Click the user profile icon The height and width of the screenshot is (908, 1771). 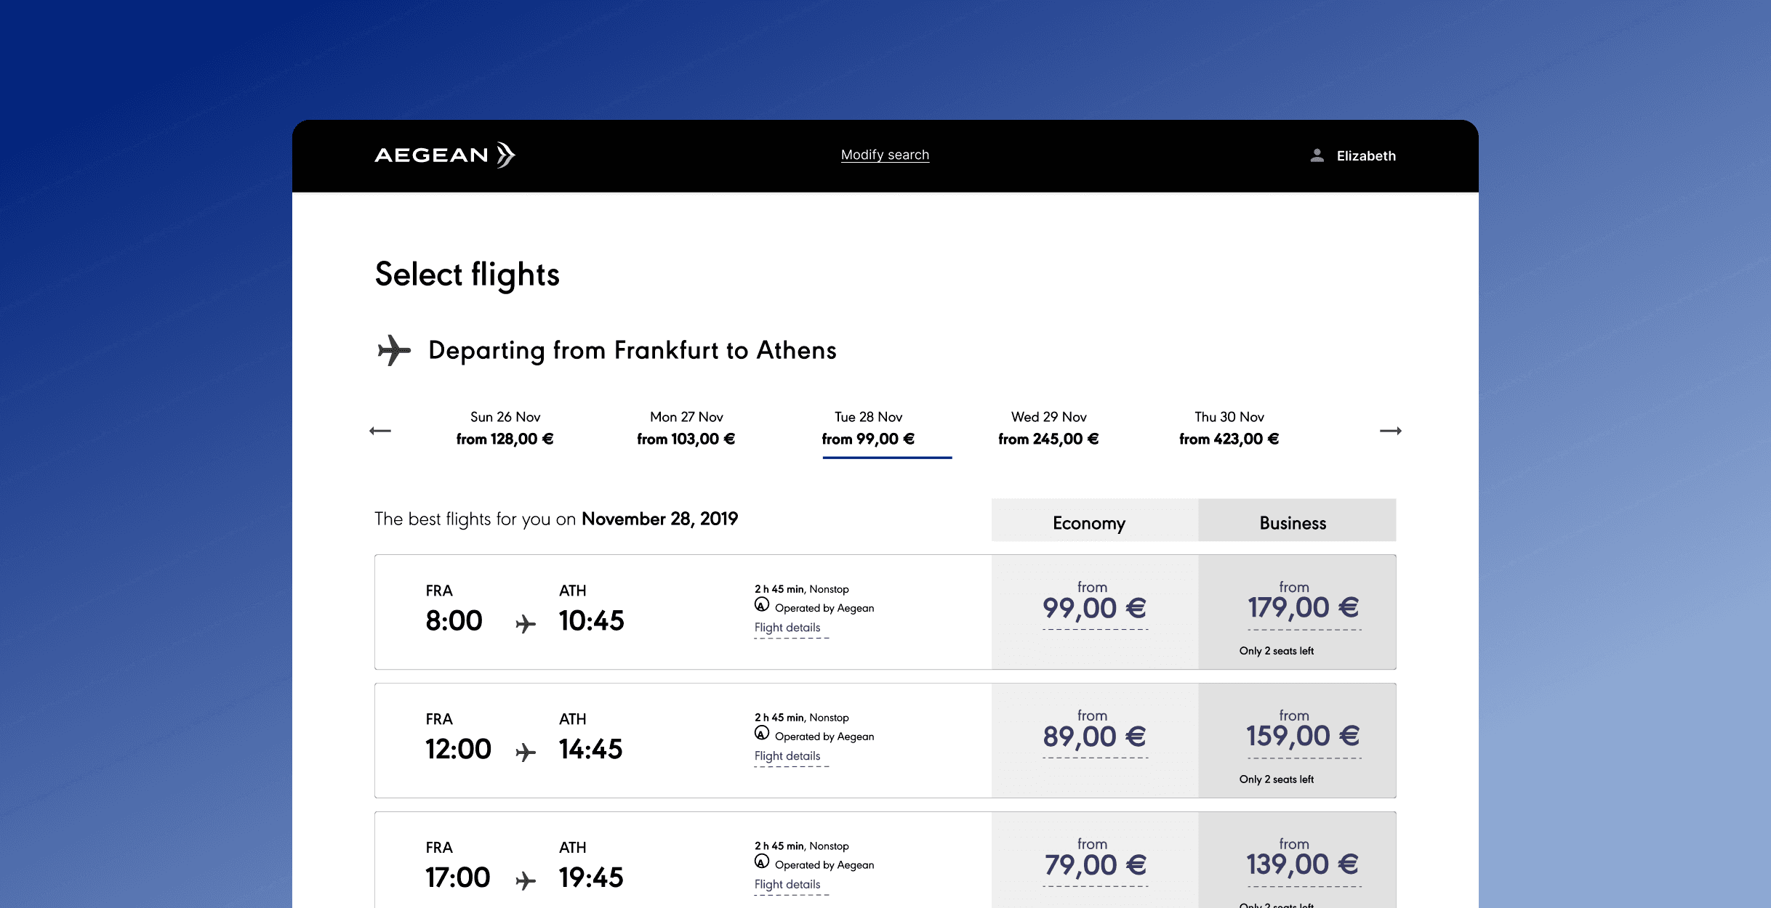[x=1317, y=155]
